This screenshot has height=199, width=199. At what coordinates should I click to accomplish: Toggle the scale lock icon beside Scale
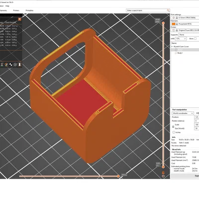tap(173, 126)
